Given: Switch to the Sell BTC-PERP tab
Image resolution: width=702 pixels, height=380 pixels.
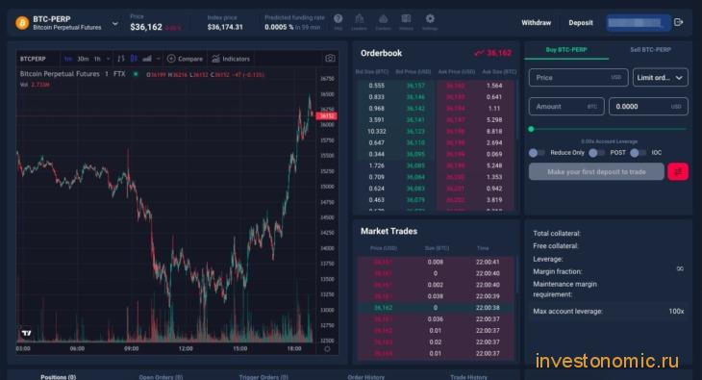Looking at the screenshot, I should click(650, 50).
